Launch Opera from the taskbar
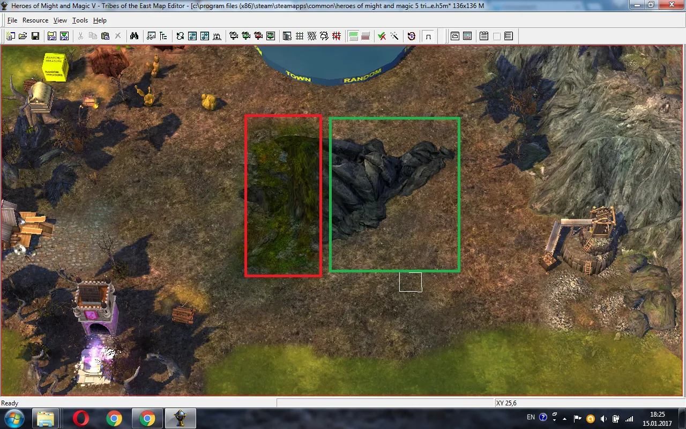Image resolution: width=686 pixels, height=429 pixels. coord(81,418)
